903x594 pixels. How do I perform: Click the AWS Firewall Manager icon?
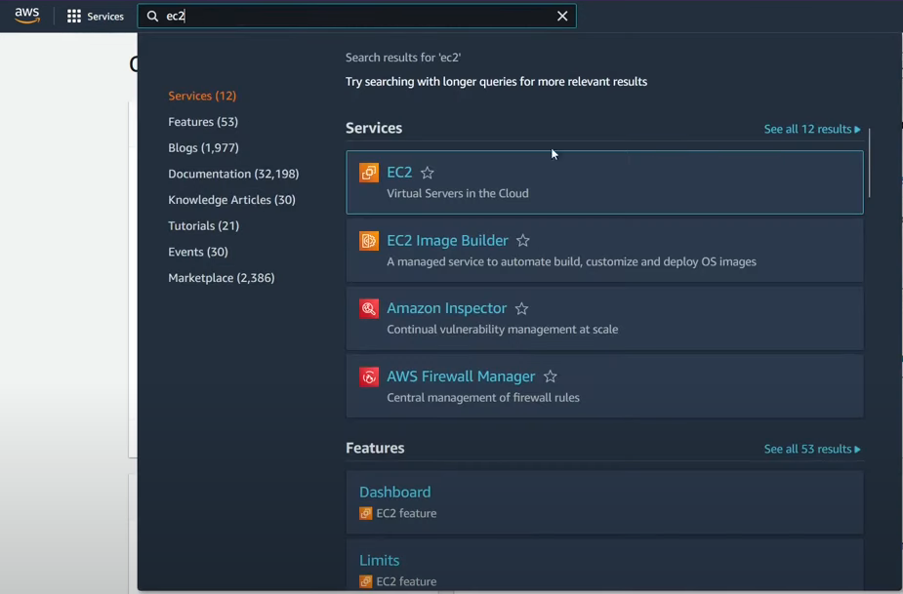coord(369,377)
